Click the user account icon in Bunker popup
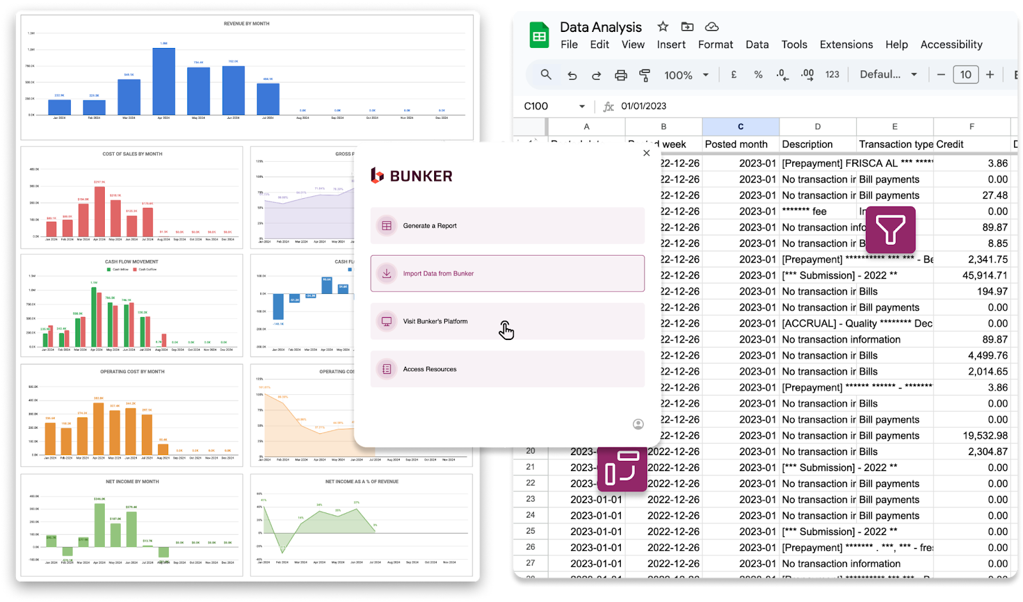 [638, 424]
